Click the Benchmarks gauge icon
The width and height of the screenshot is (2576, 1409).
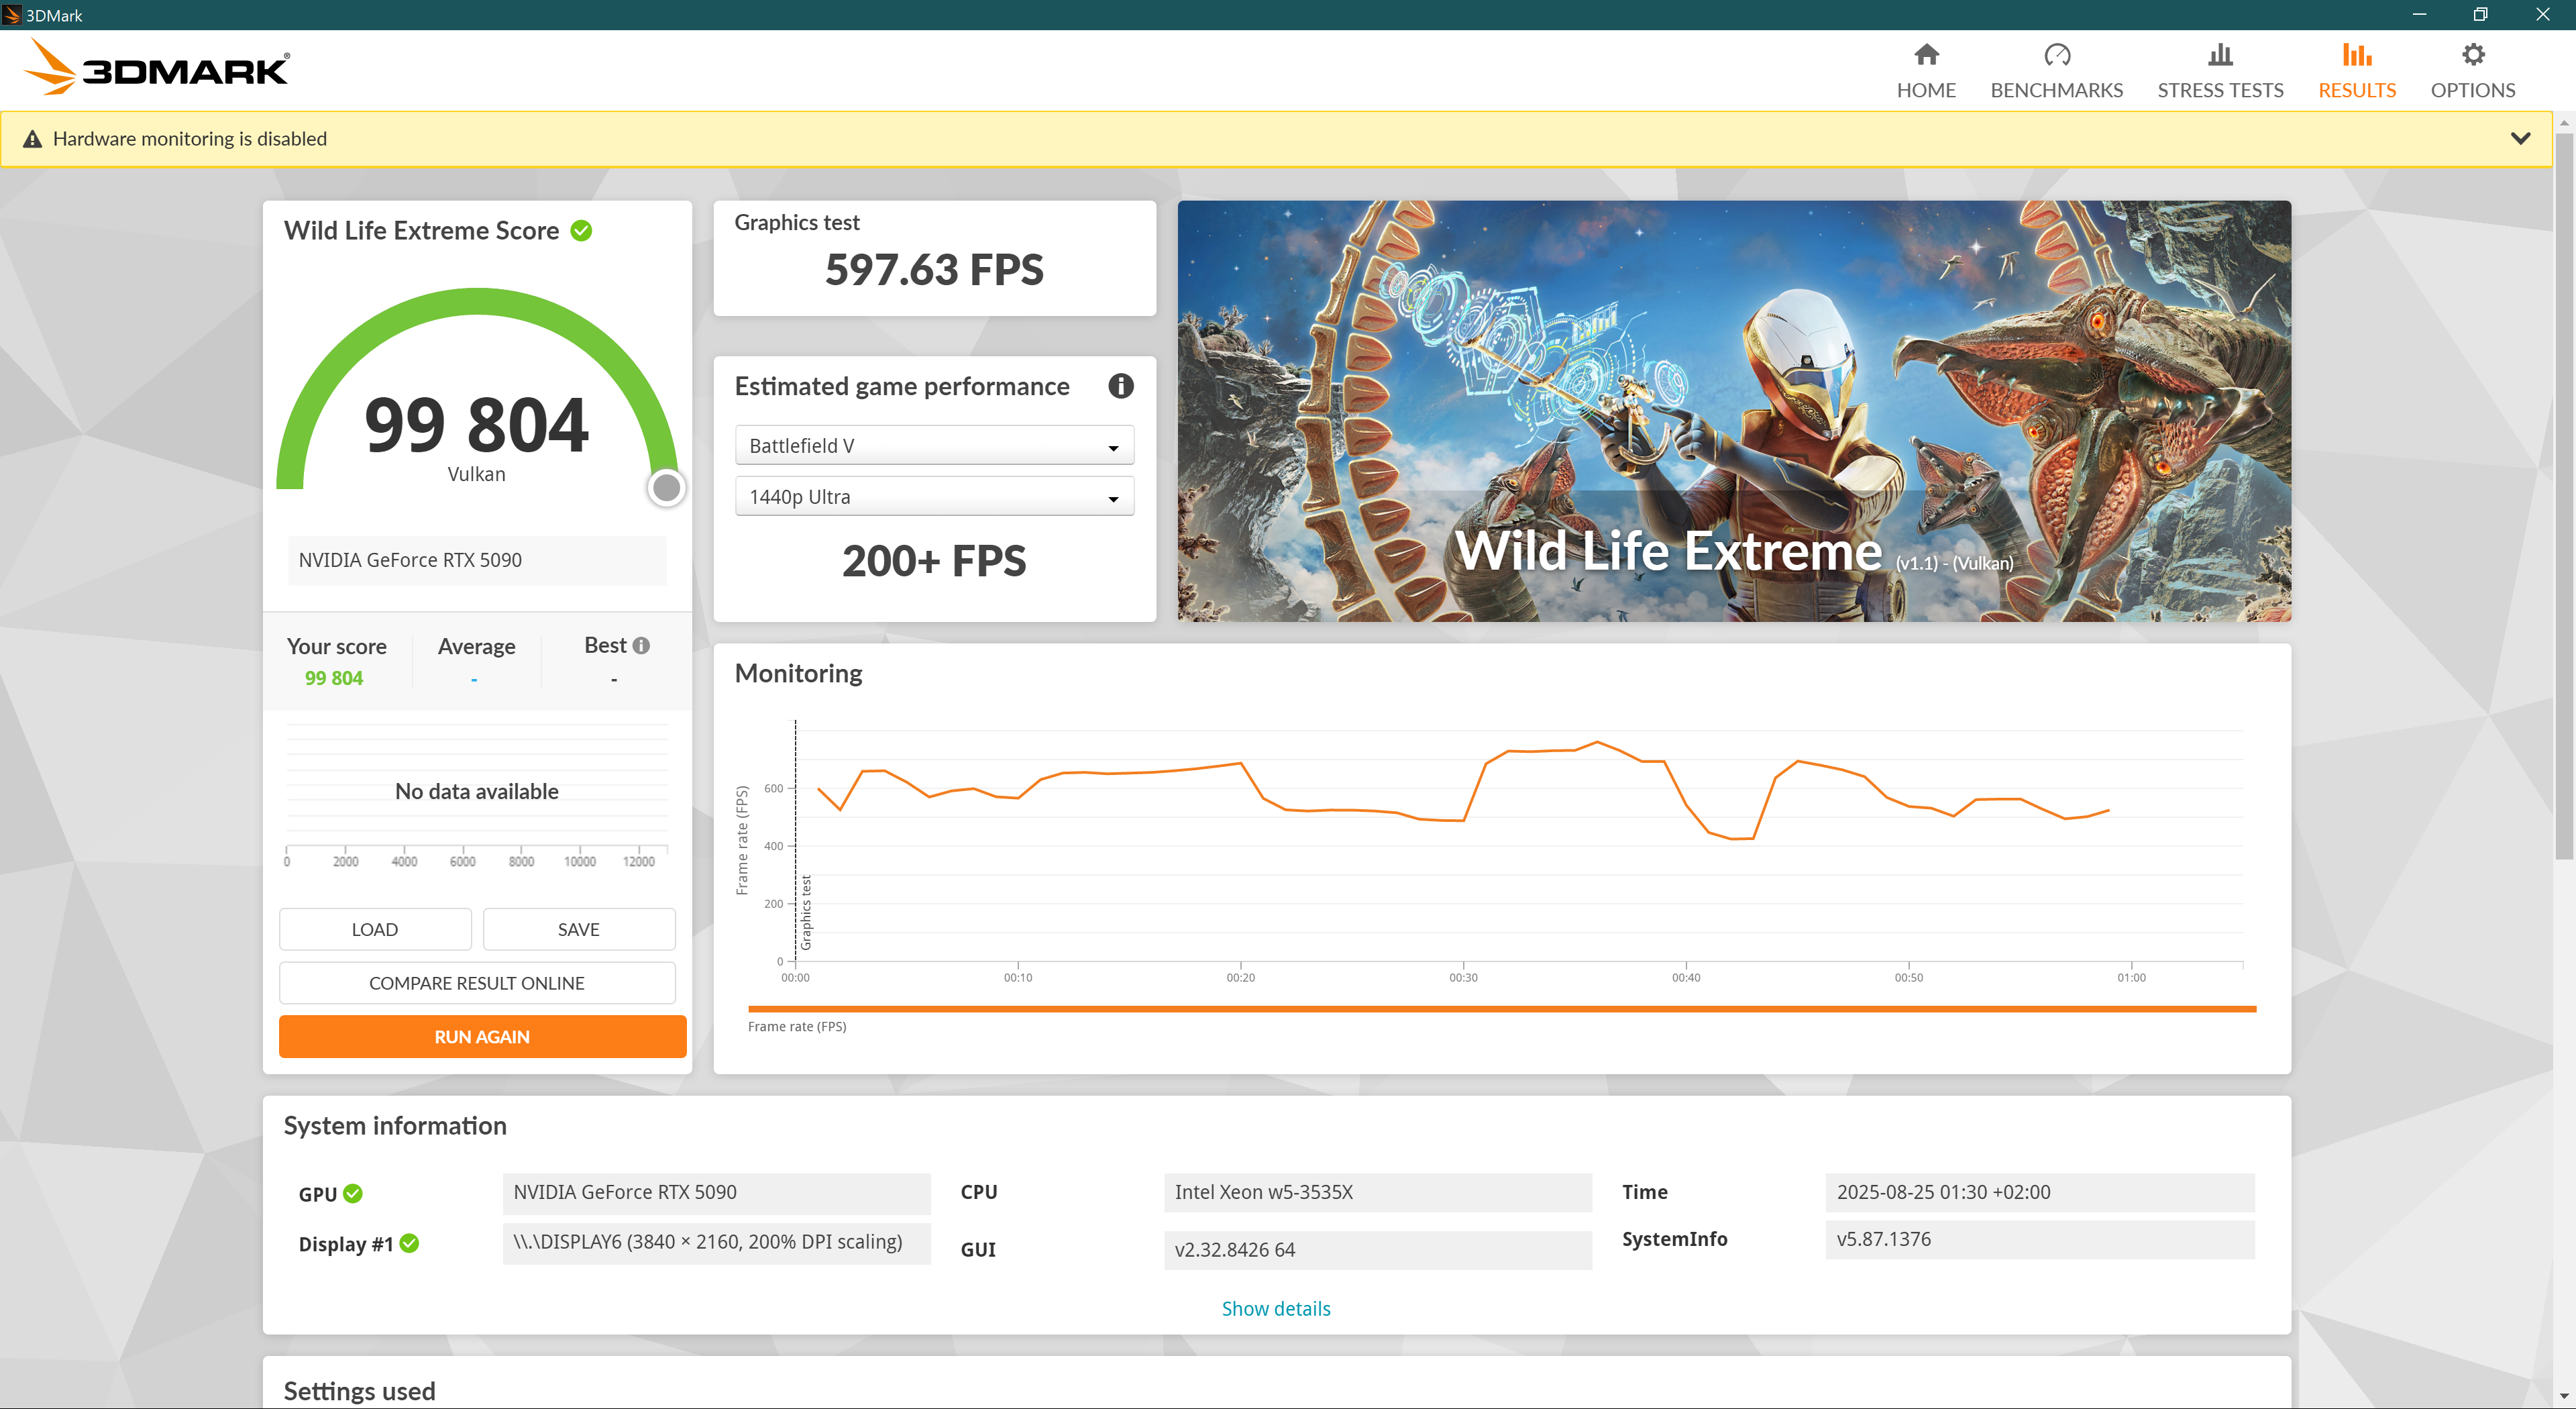2056,55
